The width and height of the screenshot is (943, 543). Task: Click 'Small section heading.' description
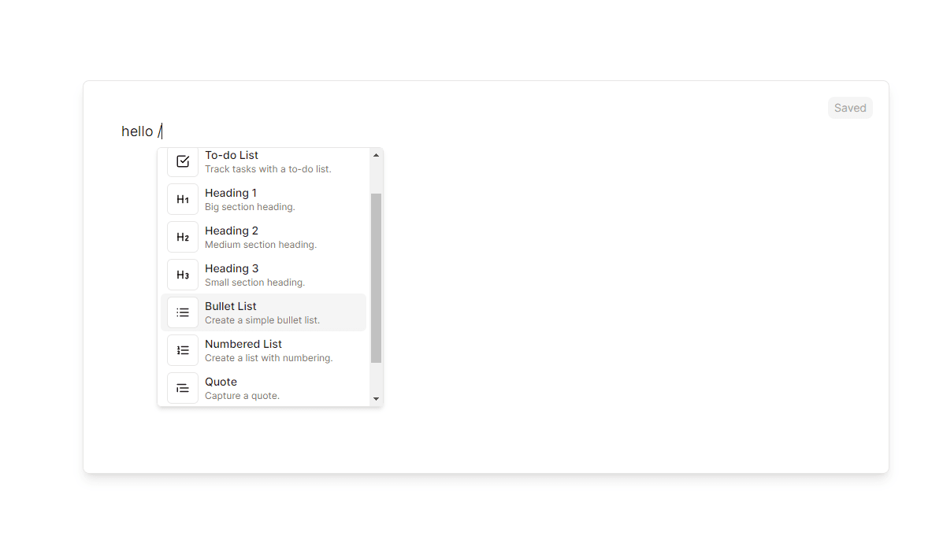point(255,283)
